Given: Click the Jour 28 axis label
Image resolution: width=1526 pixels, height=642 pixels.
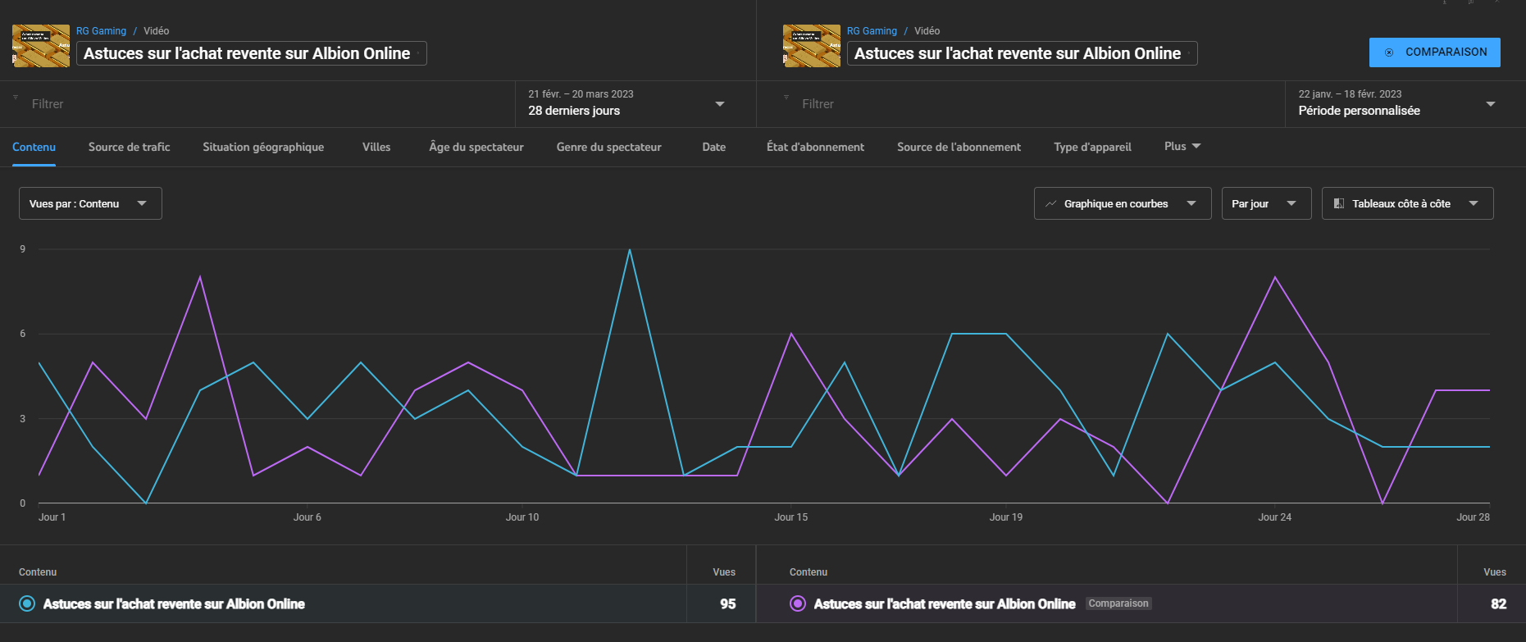Looking at the screenshot, I should [1474, 517].
